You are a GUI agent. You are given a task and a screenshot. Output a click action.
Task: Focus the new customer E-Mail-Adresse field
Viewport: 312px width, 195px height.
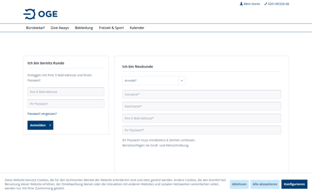click(x=202, y=118)
